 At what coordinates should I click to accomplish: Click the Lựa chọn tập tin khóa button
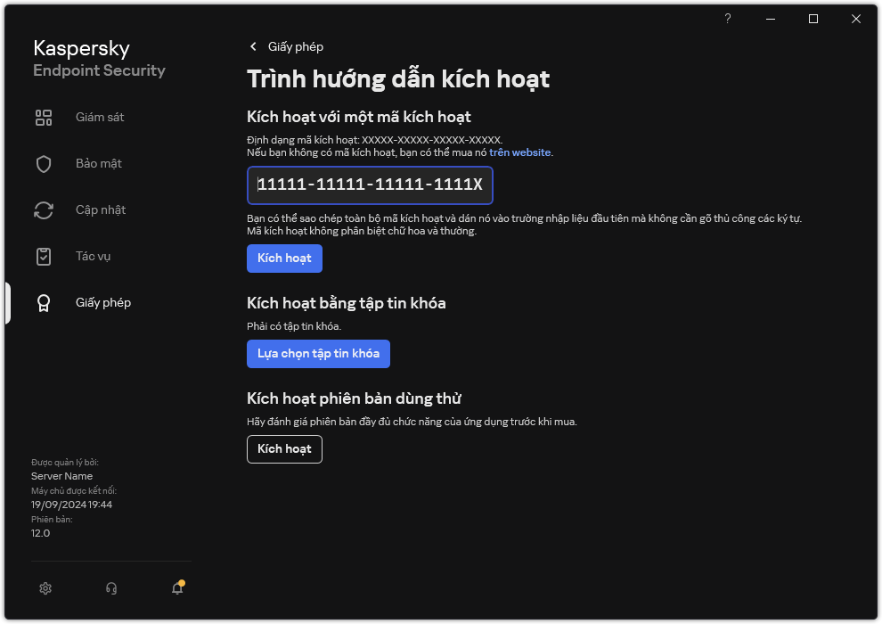(x=318, y=354)
